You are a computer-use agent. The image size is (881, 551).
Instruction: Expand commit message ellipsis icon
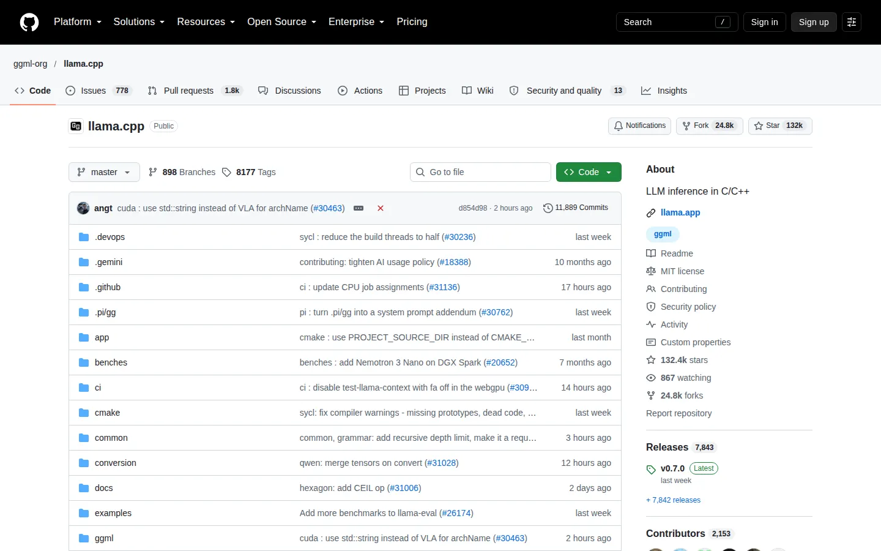pos(359,208)
